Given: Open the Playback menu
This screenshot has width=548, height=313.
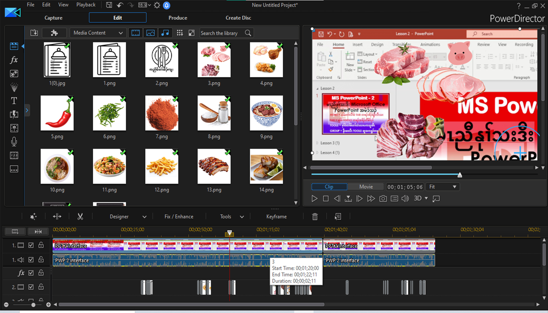Looking at the screenshot, I should click(86, 5).
